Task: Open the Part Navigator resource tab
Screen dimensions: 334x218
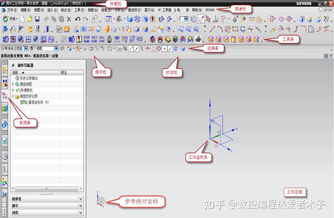Action: tap(5, 95)
